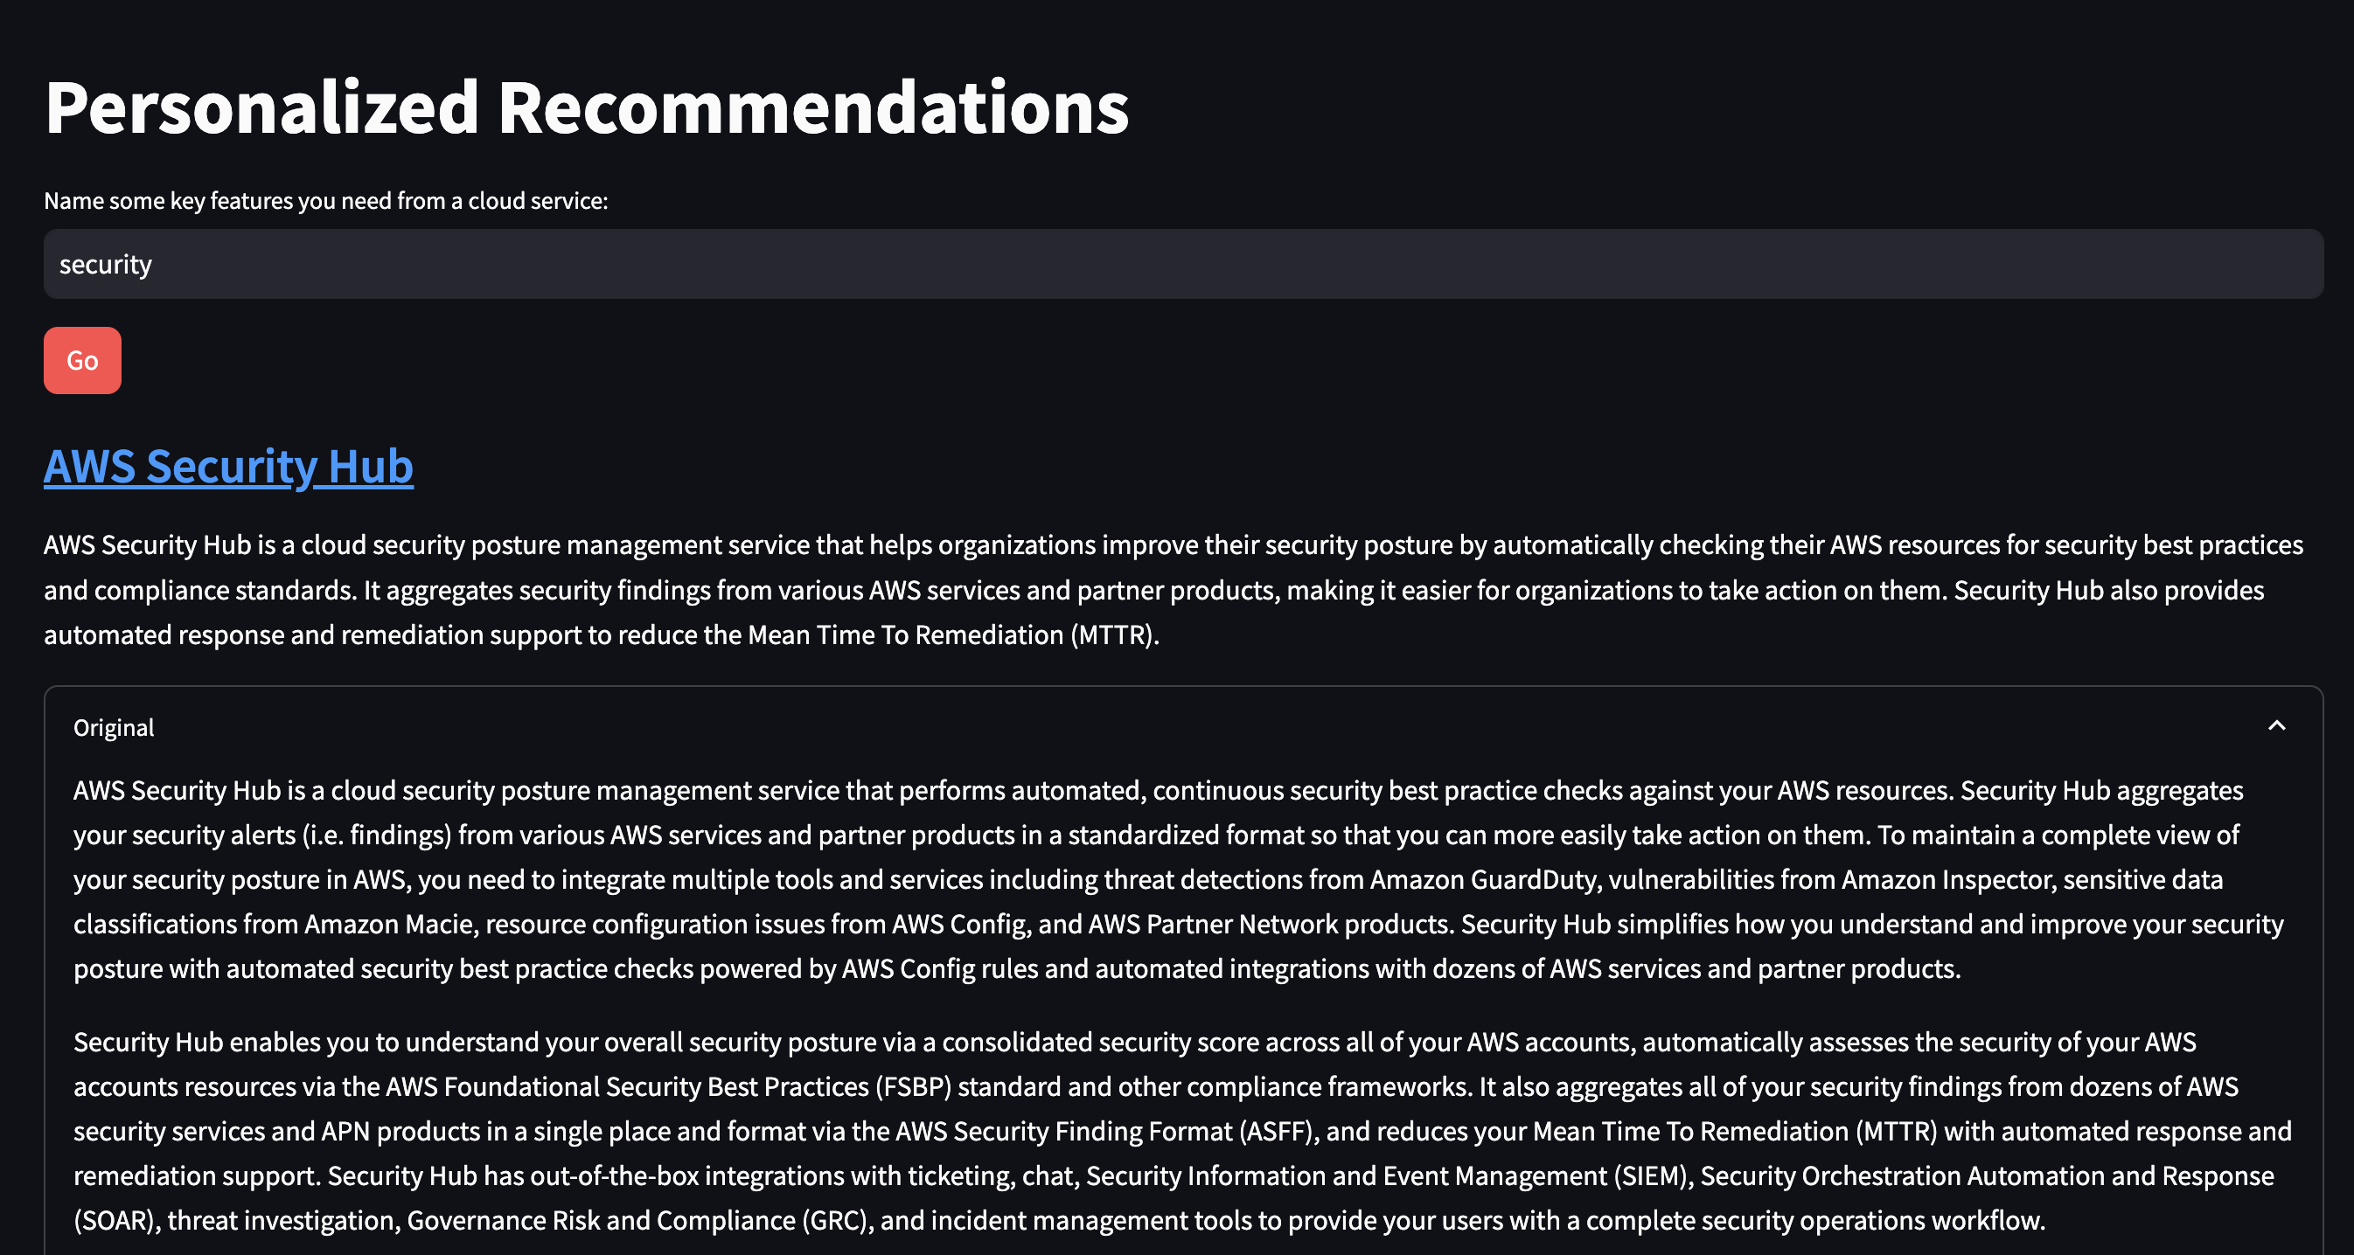Click the word 'security' in the input
The height and width of the screenshot is (1255, 2354).
106,265
